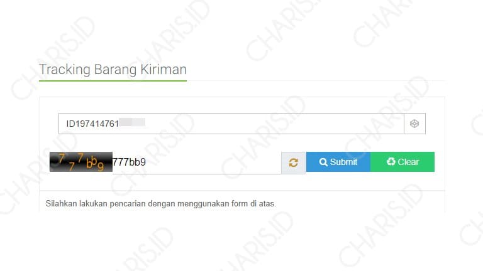This screenshot has height=271, width=483.
Task: Click the green underline beneath the heading
Action: coord(113,81)
